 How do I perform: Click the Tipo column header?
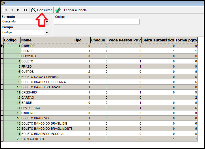81,40
